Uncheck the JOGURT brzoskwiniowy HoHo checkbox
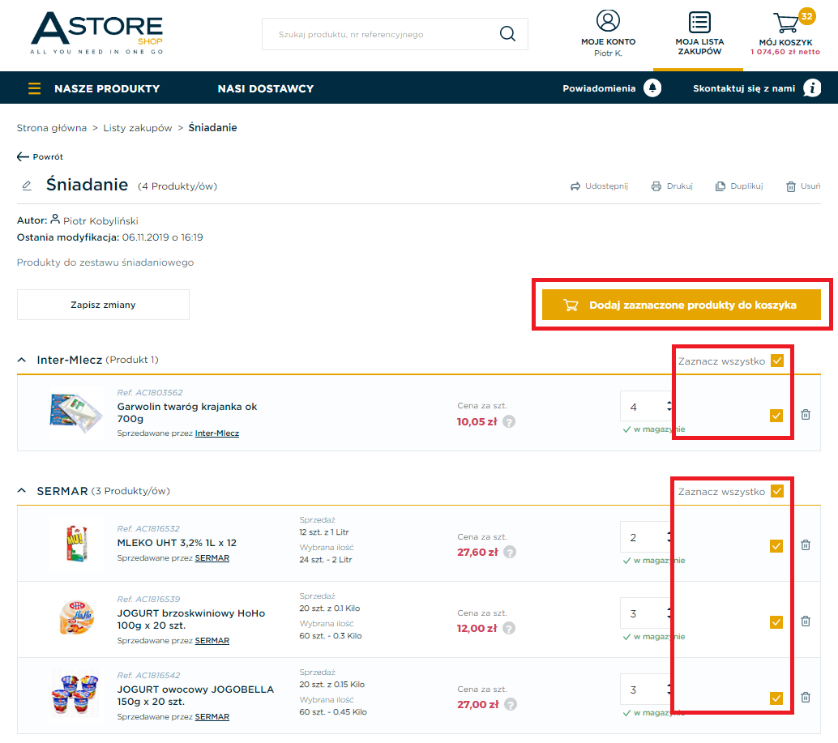Screen dimensions: 838x743 [776, 622]
